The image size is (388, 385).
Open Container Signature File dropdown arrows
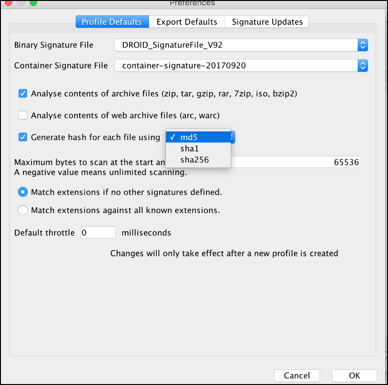(x=363, y=65)
